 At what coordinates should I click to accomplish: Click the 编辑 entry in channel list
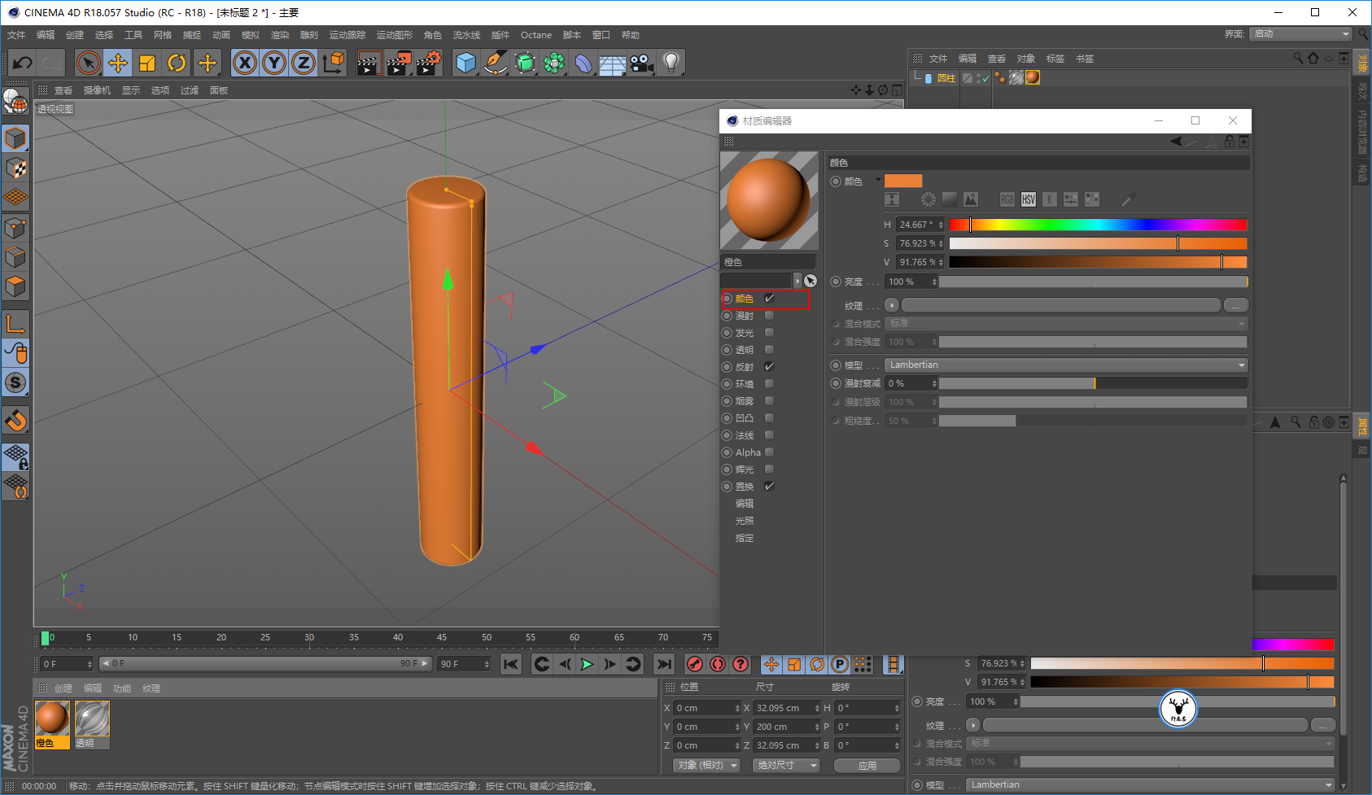click(x=745, y=504)
